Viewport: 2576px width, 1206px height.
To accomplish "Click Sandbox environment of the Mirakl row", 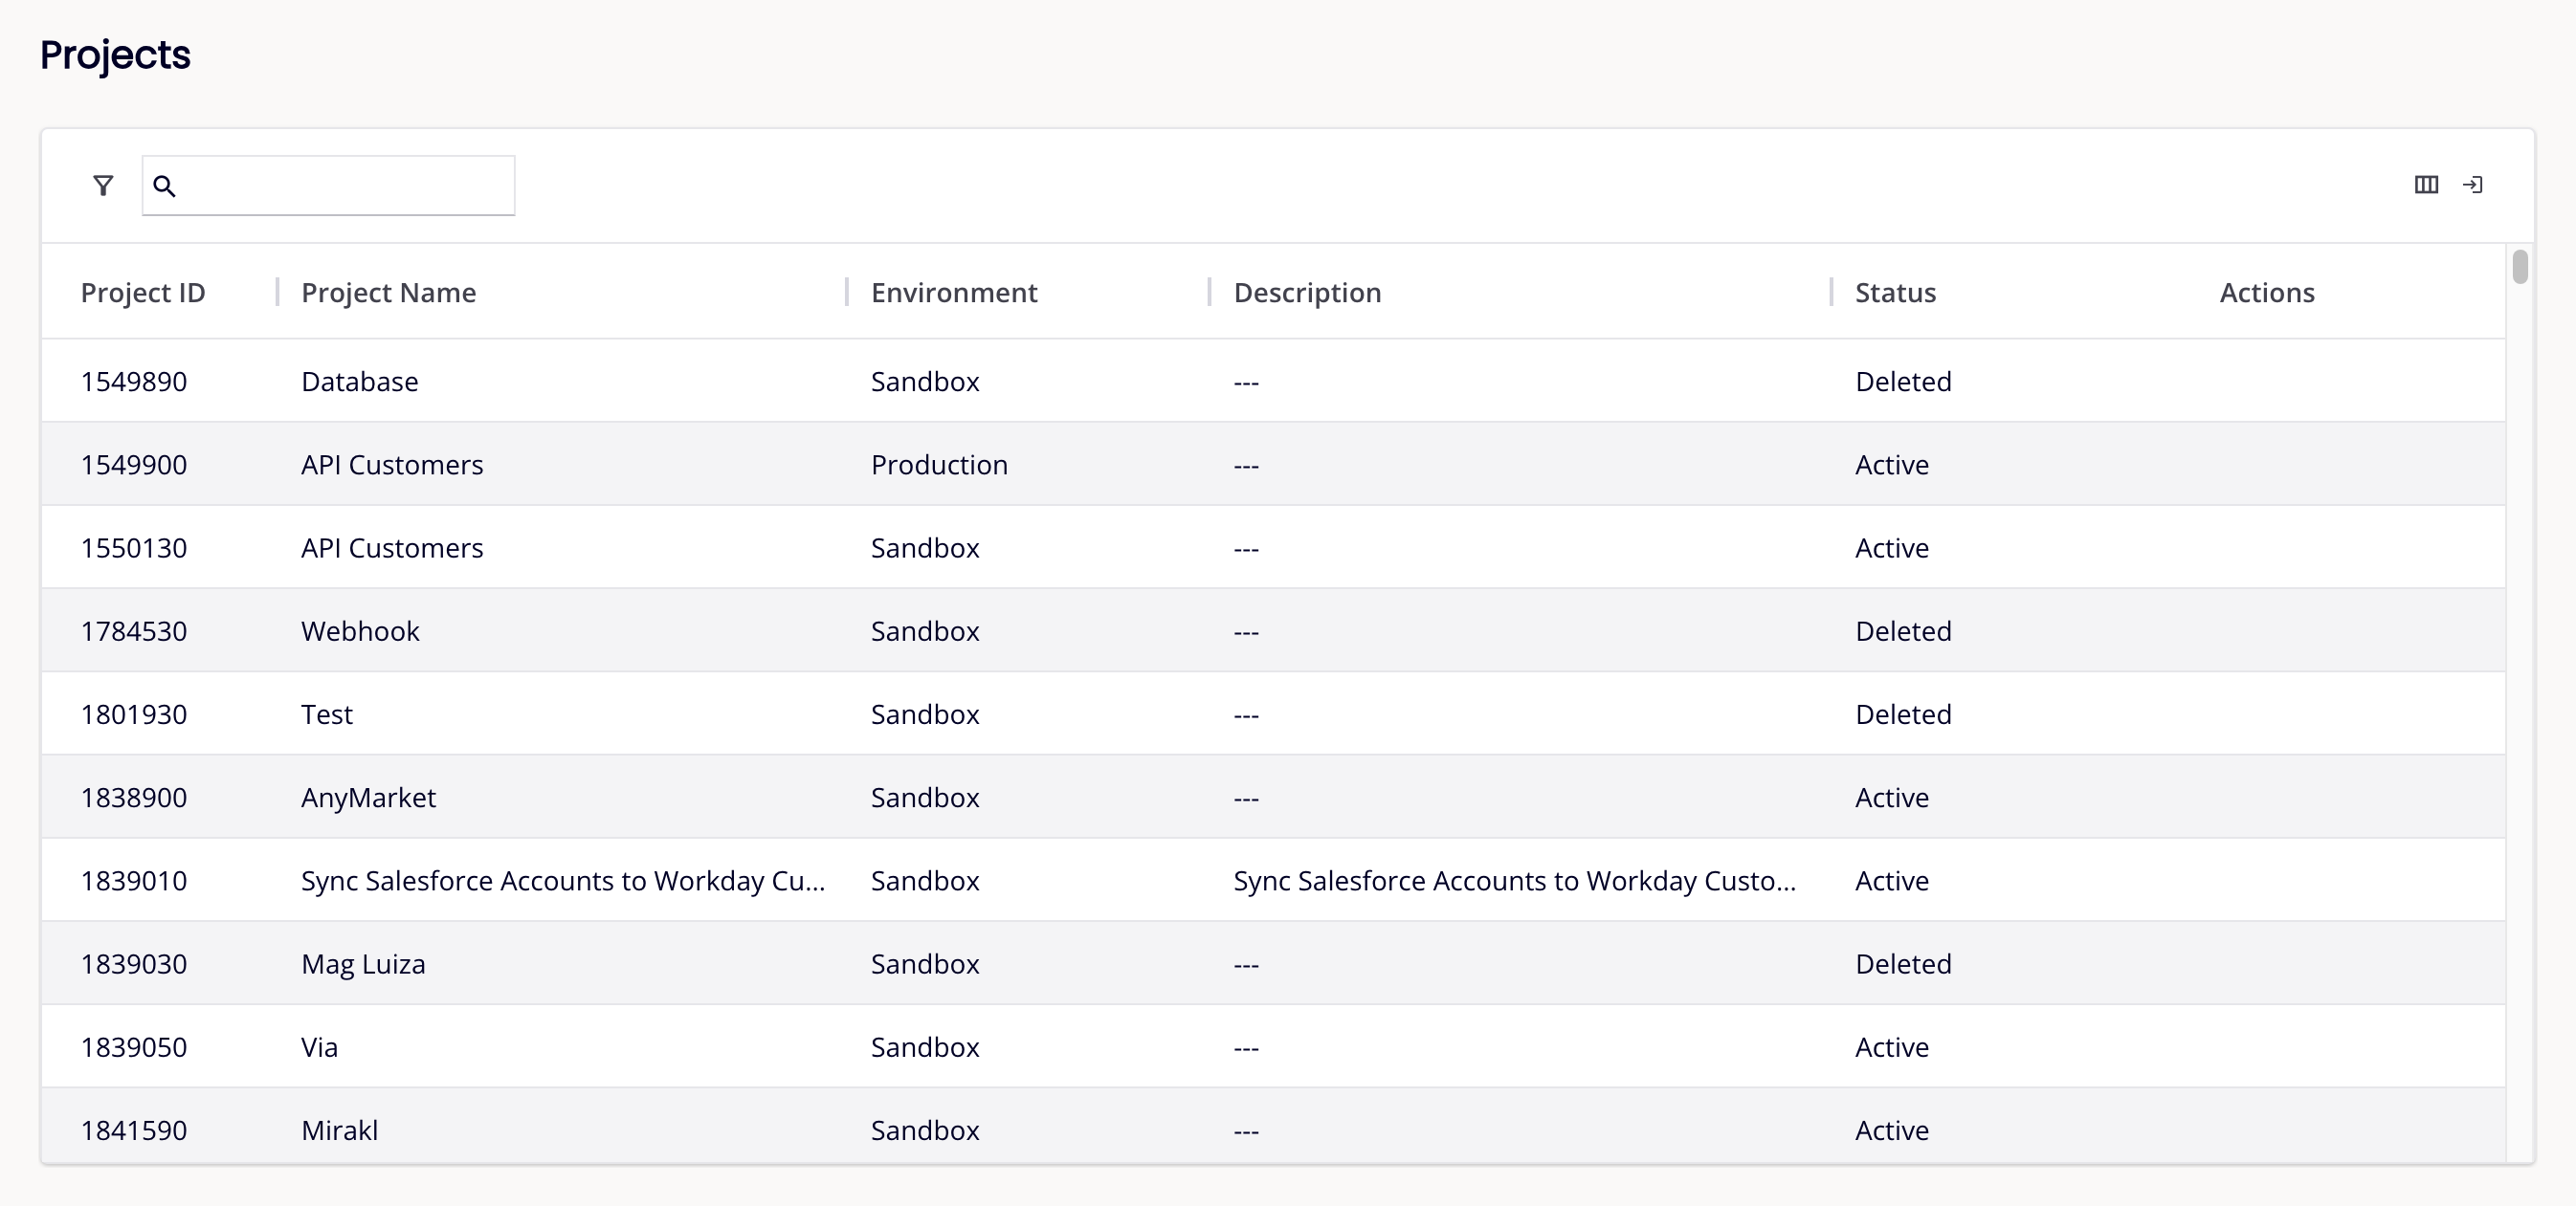I will [925, 1130].
